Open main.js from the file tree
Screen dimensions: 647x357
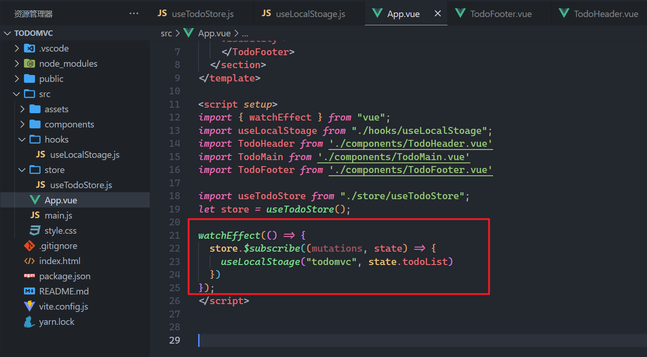[x=59, y=216]
